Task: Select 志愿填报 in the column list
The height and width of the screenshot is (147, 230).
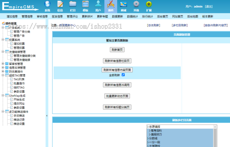Action: [180, 127]
